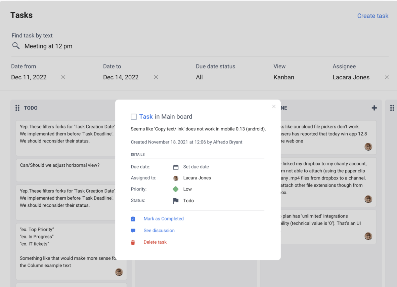This screenshot has width=397, height=287.
Task: Click the far right column drag handle
Action: tap(392, 108)
